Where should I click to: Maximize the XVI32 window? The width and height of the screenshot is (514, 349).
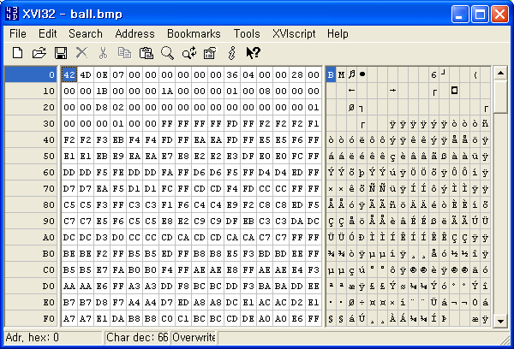480,14
